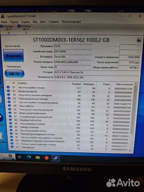Open Task View on the taskbar
The width and height of the screenshot is (144, 192).
point(20,157)
